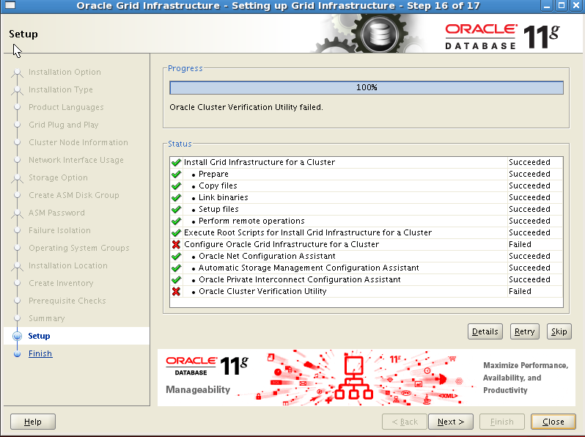Click green check beside Execute Root Scripts
The width and height of the screenshot is (585, 437).
176,232
